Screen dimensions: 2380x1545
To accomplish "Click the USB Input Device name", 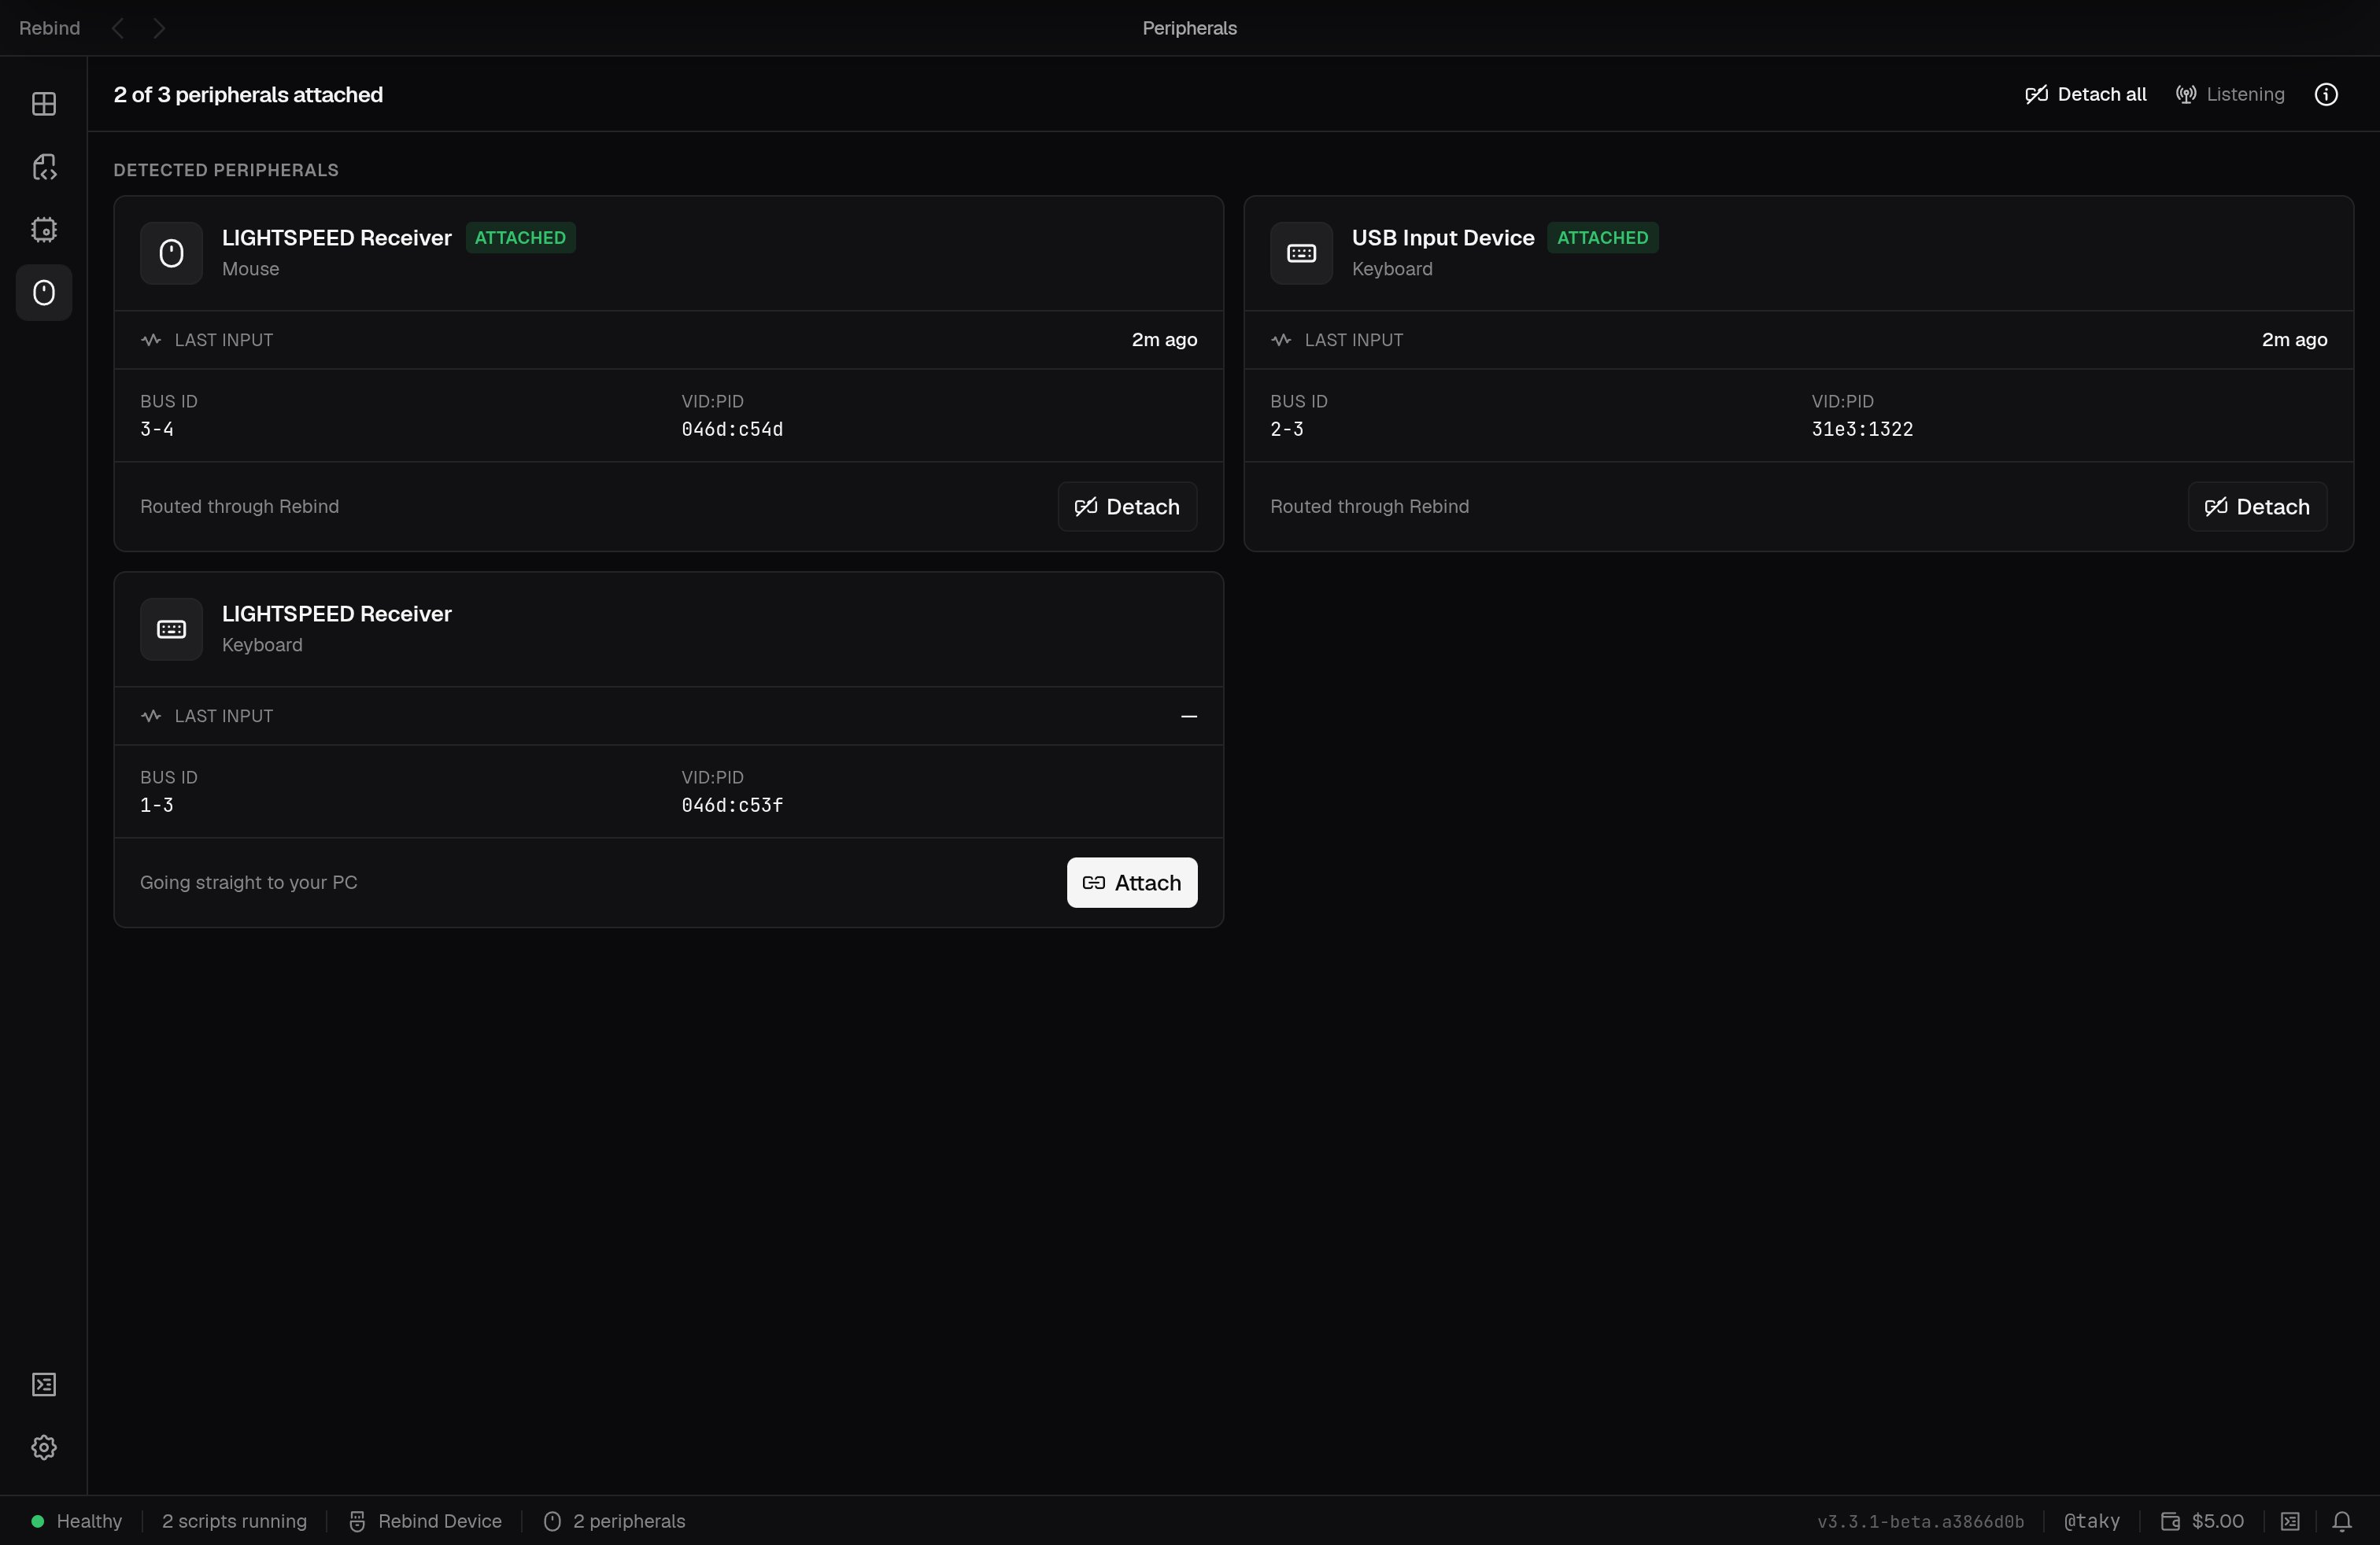I will pos(1443,238).
